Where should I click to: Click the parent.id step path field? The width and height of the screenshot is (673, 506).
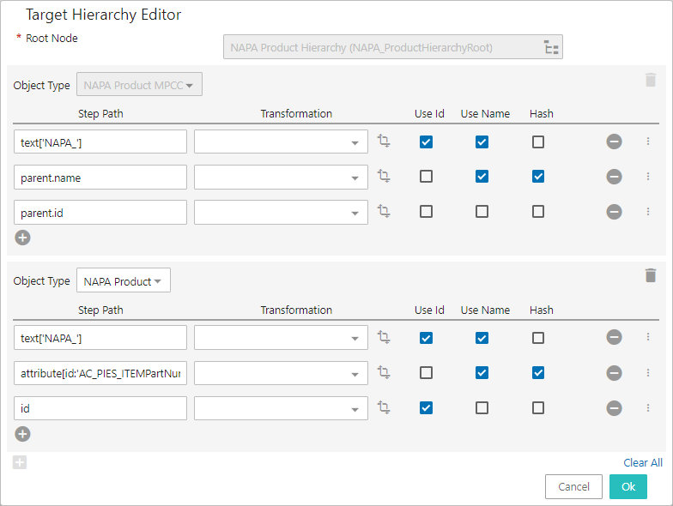click(x=100, y=212)
